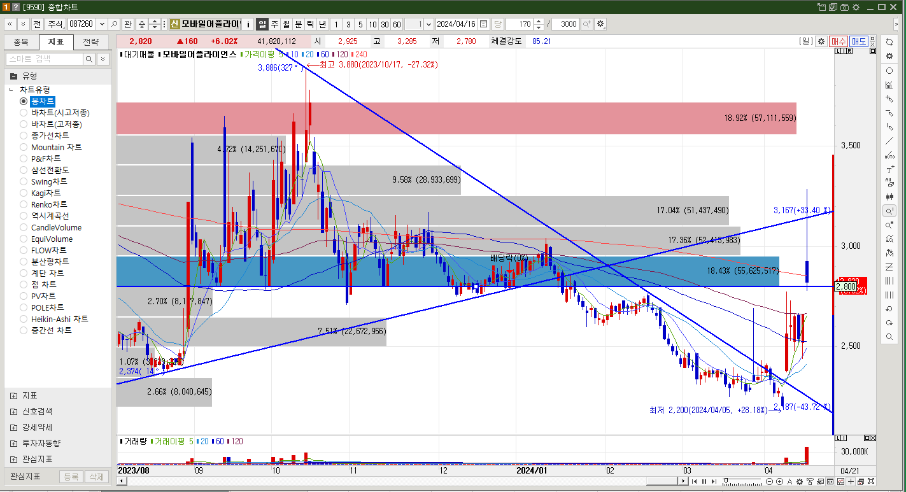Select P&F차트 radio option
The image size is (906, 492).
24,158
